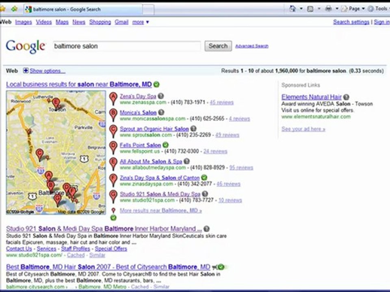The image size is (390, 292).
Task: Click green check icon after Zina's Day Spa & Salon of Canton
Action: pyautogui.click(x=204, y=177)
